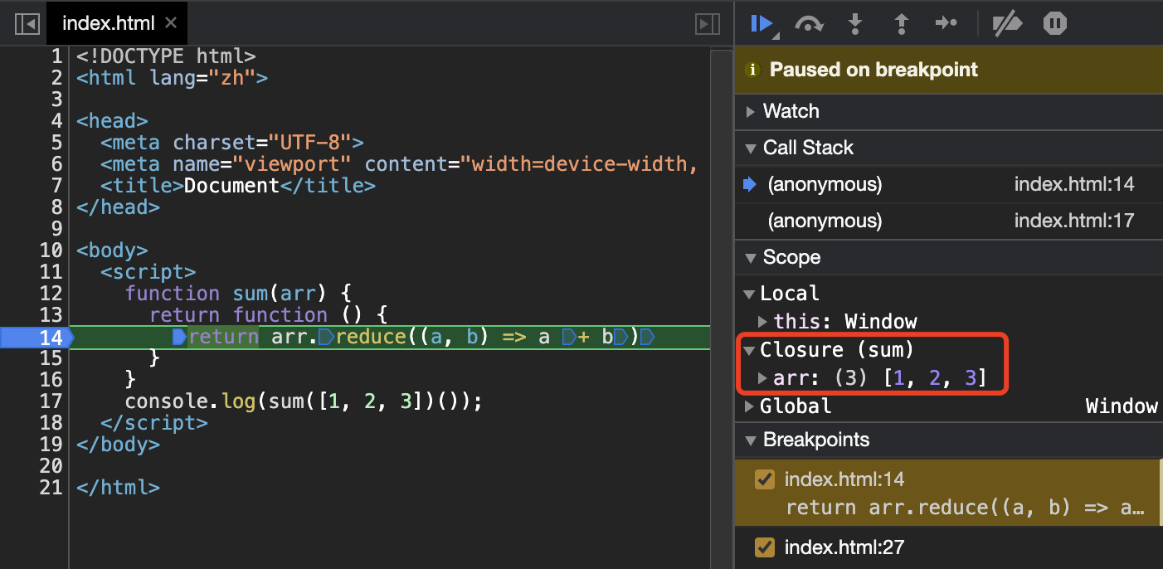The image size is (1163, 569).
Task: Collapse the Closure (sum) group
Action: point(749,350)
